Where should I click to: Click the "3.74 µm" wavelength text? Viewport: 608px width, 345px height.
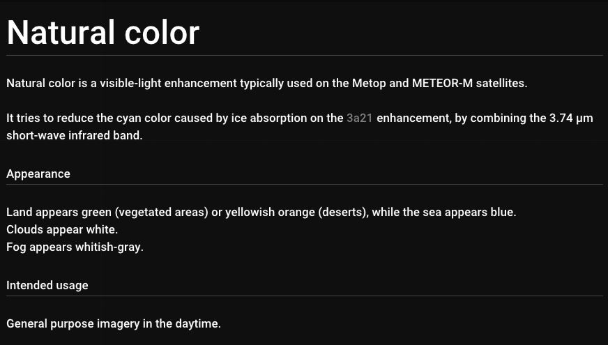point(571,118)
